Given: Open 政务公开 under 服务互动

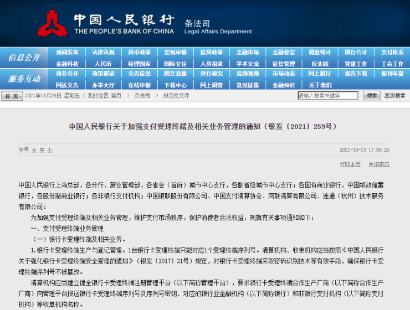Looking at the screenshot, I should pyautogui.click(x=67, y=74).
